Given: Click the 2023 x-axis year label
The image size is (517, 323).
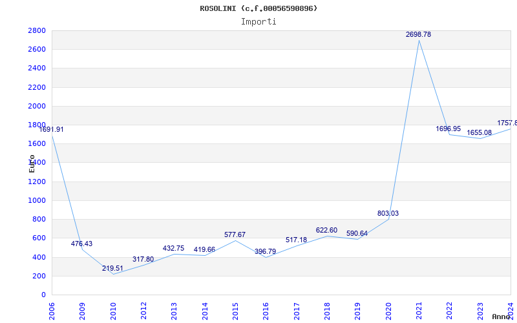Looking at the screenshot, I should [x=480, y=311].
